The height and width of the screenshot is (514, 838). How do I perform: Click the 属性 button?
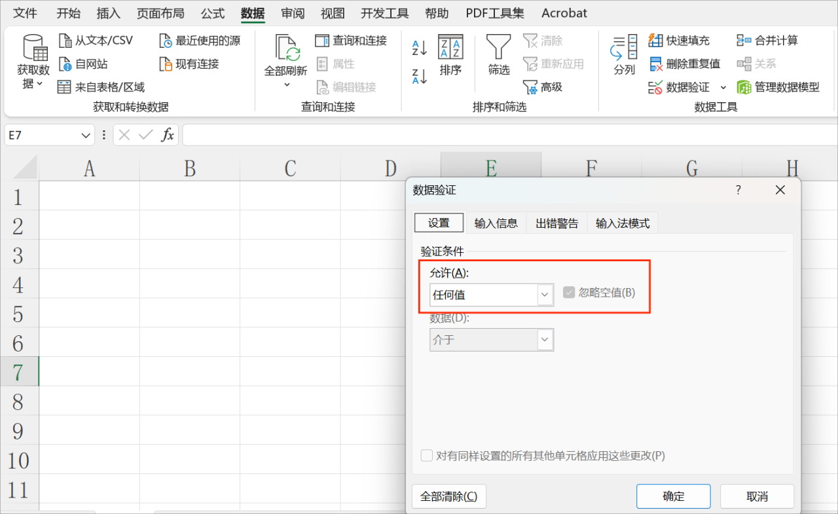click(335, 64)
